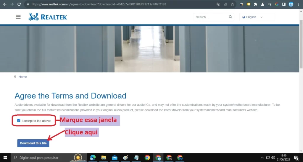Open the Mail app from the taskbar
The height and width of the screenshot is (162, 303).
(x=115, y=158)
